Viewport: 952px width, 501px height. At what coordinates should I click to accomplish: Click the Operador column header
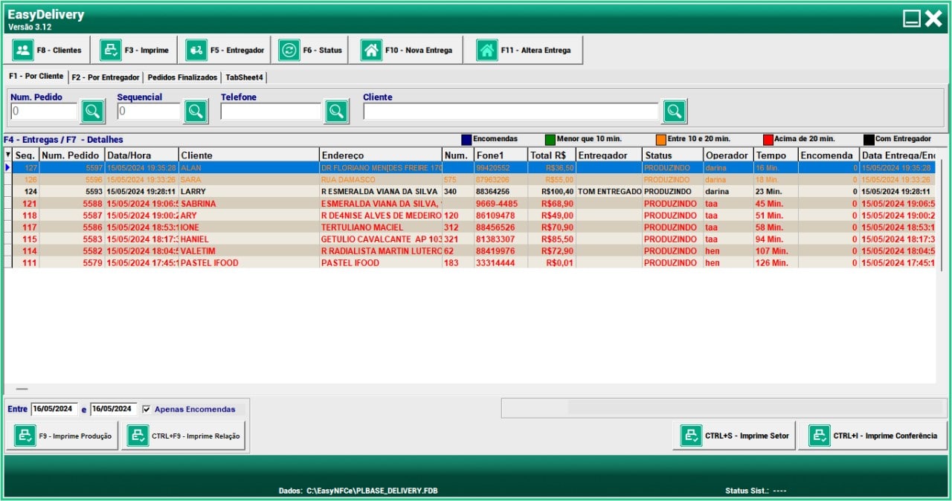click(728, 155)
